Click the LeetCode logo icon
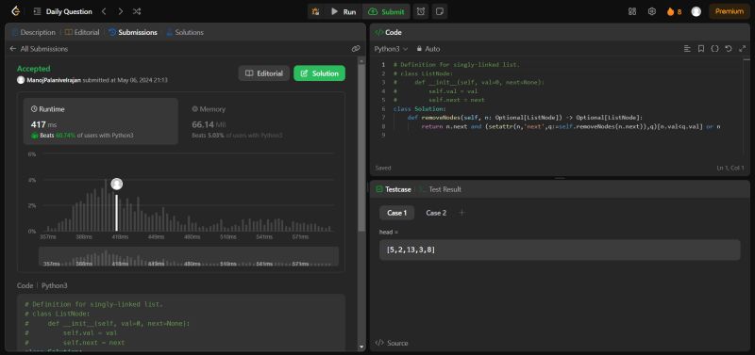 coord(16,11)
